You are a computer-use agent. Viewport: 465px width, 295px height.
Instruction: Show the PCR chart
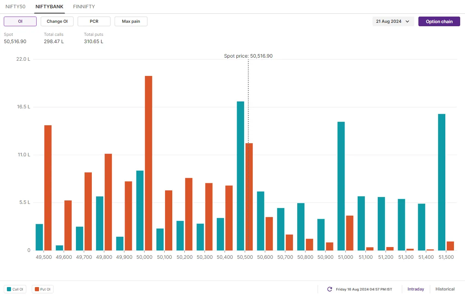(94, 21)
